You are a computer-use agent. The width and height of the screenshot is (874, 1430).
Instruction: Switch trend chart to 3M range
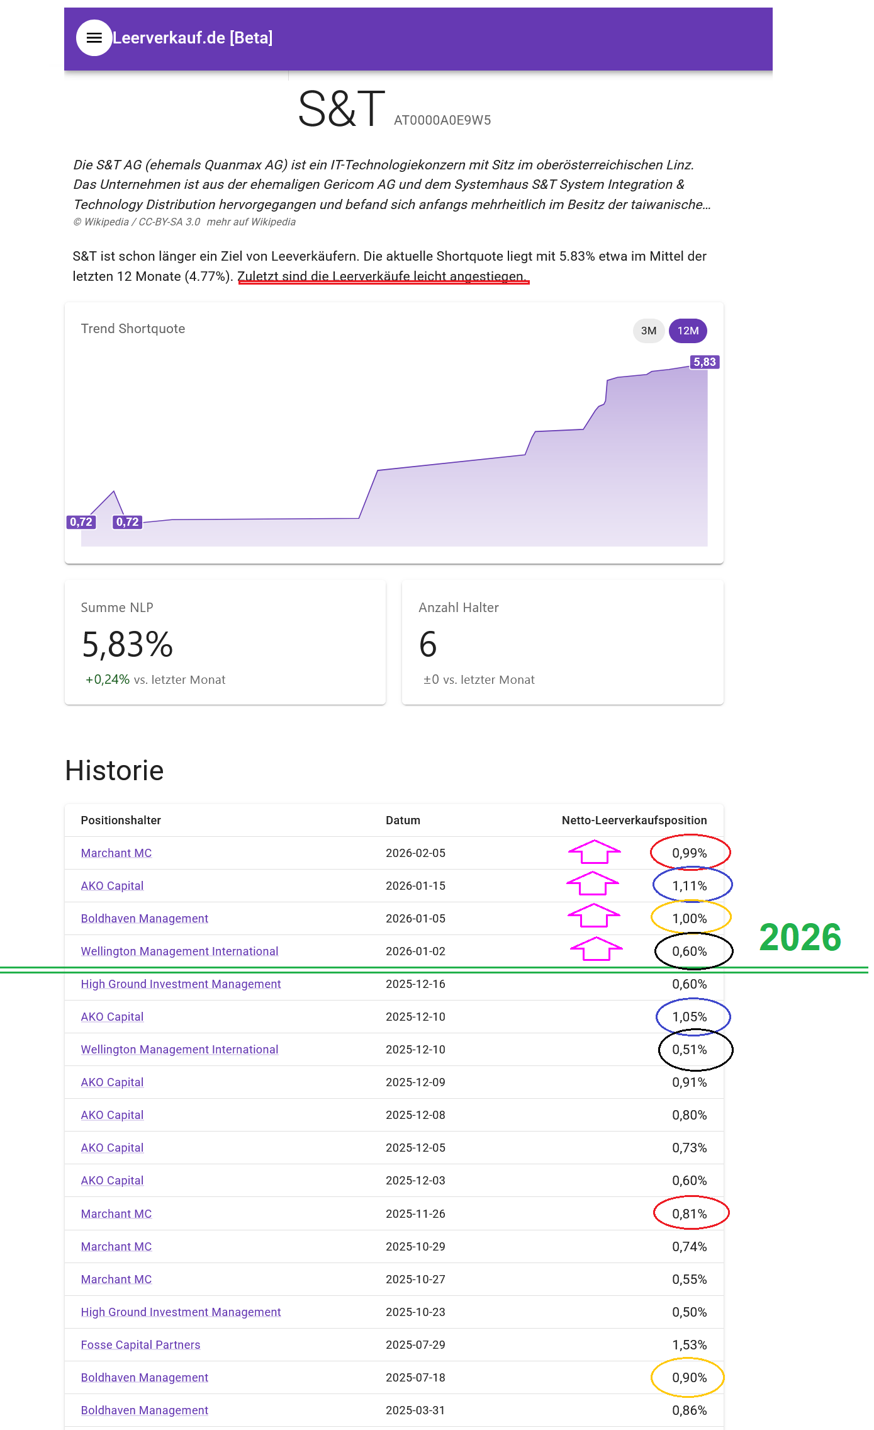pos(648,331)
